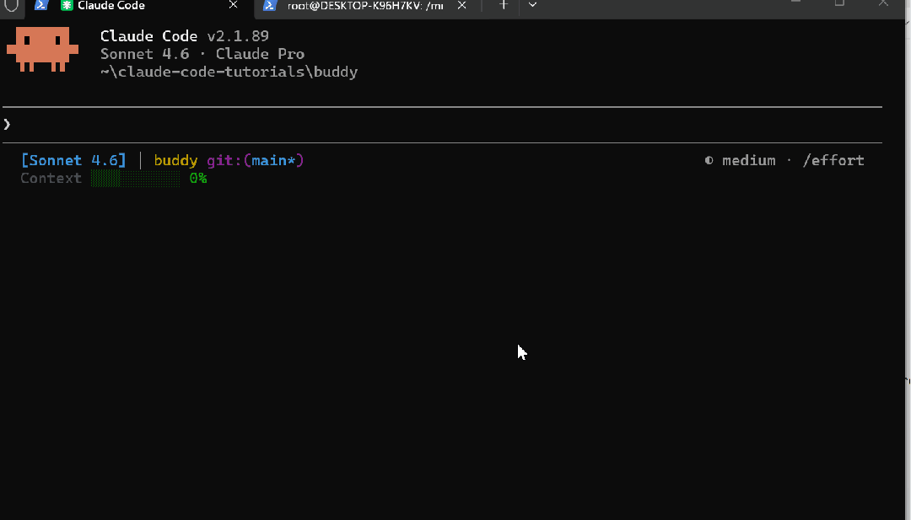The image size is (911, 520).
Task: Close the root@DESKTOP-K96H7KV tab
Action: pos(462,5)
